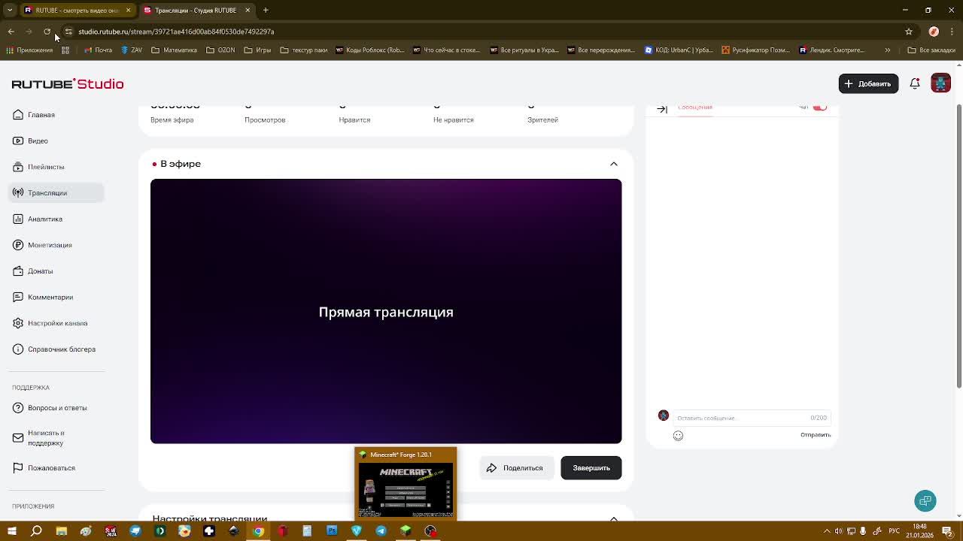Click the live stream preview player
This screenshot has height=541, width=963.
click(x=386, y=311)
